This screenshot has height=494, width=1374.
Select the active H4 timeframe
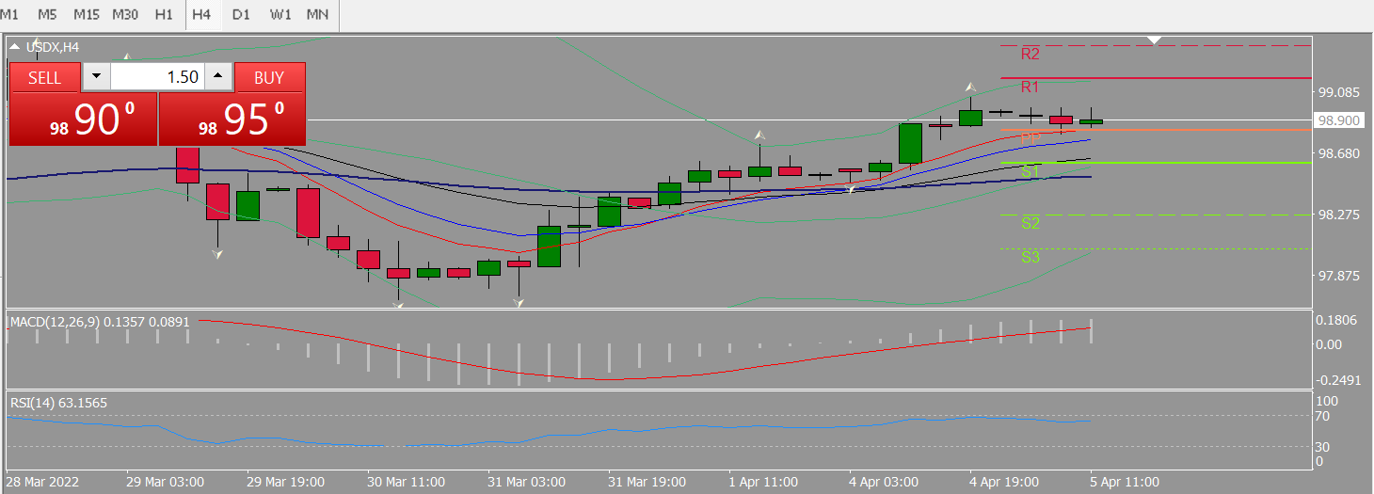coord(201,15)
